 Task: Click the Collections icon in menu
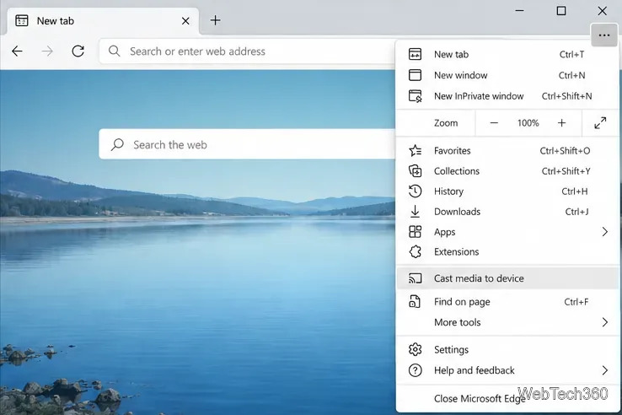[415, 171]
